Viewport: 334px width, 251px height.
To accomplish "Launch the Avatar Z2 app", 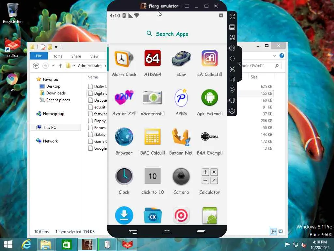I will (124, 97).
